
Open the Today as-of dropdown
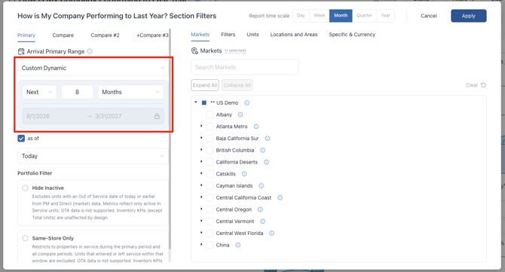93,156
